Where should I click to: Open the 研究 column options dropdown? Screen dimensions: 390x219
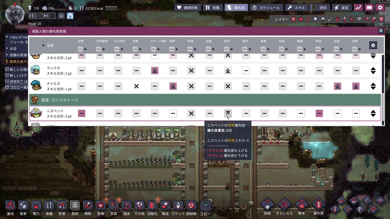pos(226,49)
